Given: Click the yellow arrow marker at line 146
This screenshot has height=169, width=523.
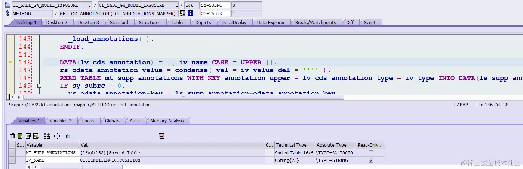Looking at the screenshot, I should click(10, 62).
